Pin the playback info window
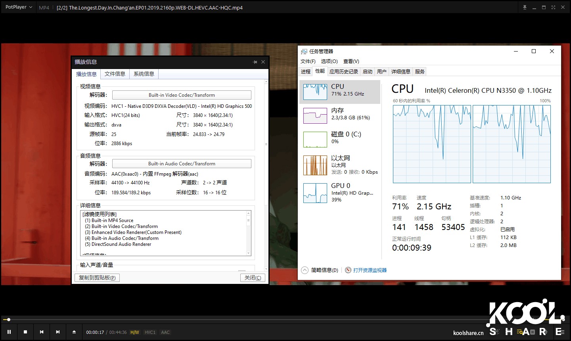571x341 pixels. (254, 62)
